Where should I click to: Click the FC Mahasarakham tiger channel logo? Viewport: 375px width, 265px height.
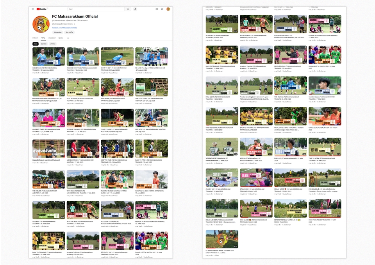pos(41,24)
